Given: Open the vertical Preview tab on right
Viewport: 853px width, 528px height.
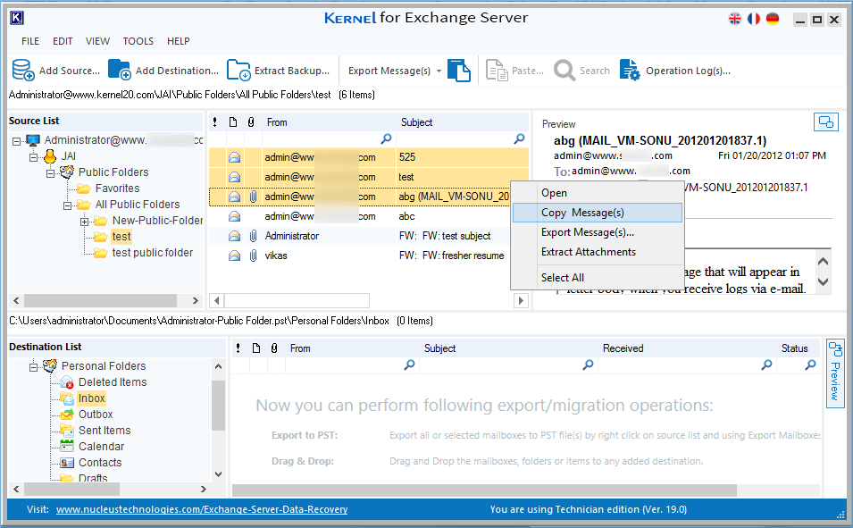Looking at the screenshot, I should (x=835, y=373).
